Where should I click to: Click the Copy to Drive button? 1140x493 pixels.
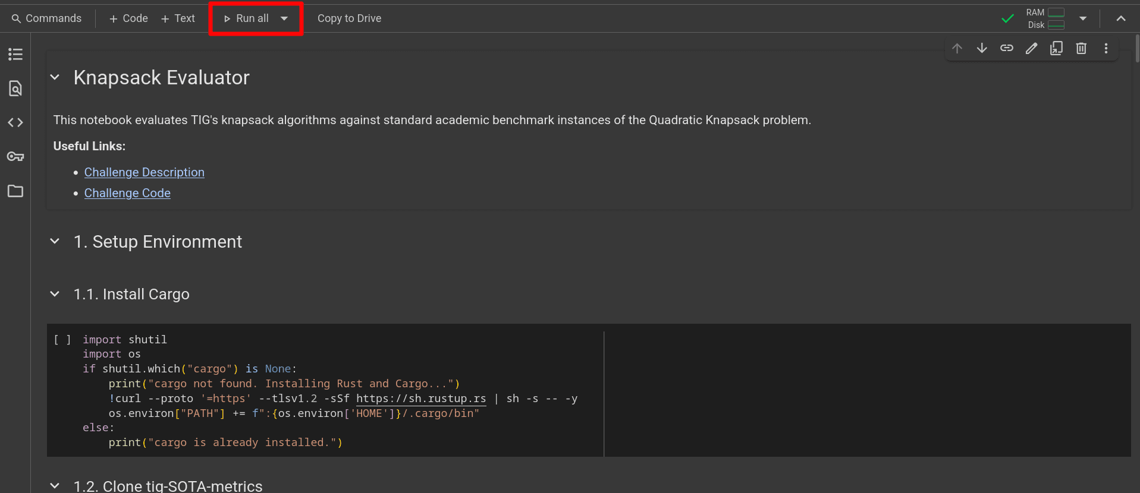349,18
